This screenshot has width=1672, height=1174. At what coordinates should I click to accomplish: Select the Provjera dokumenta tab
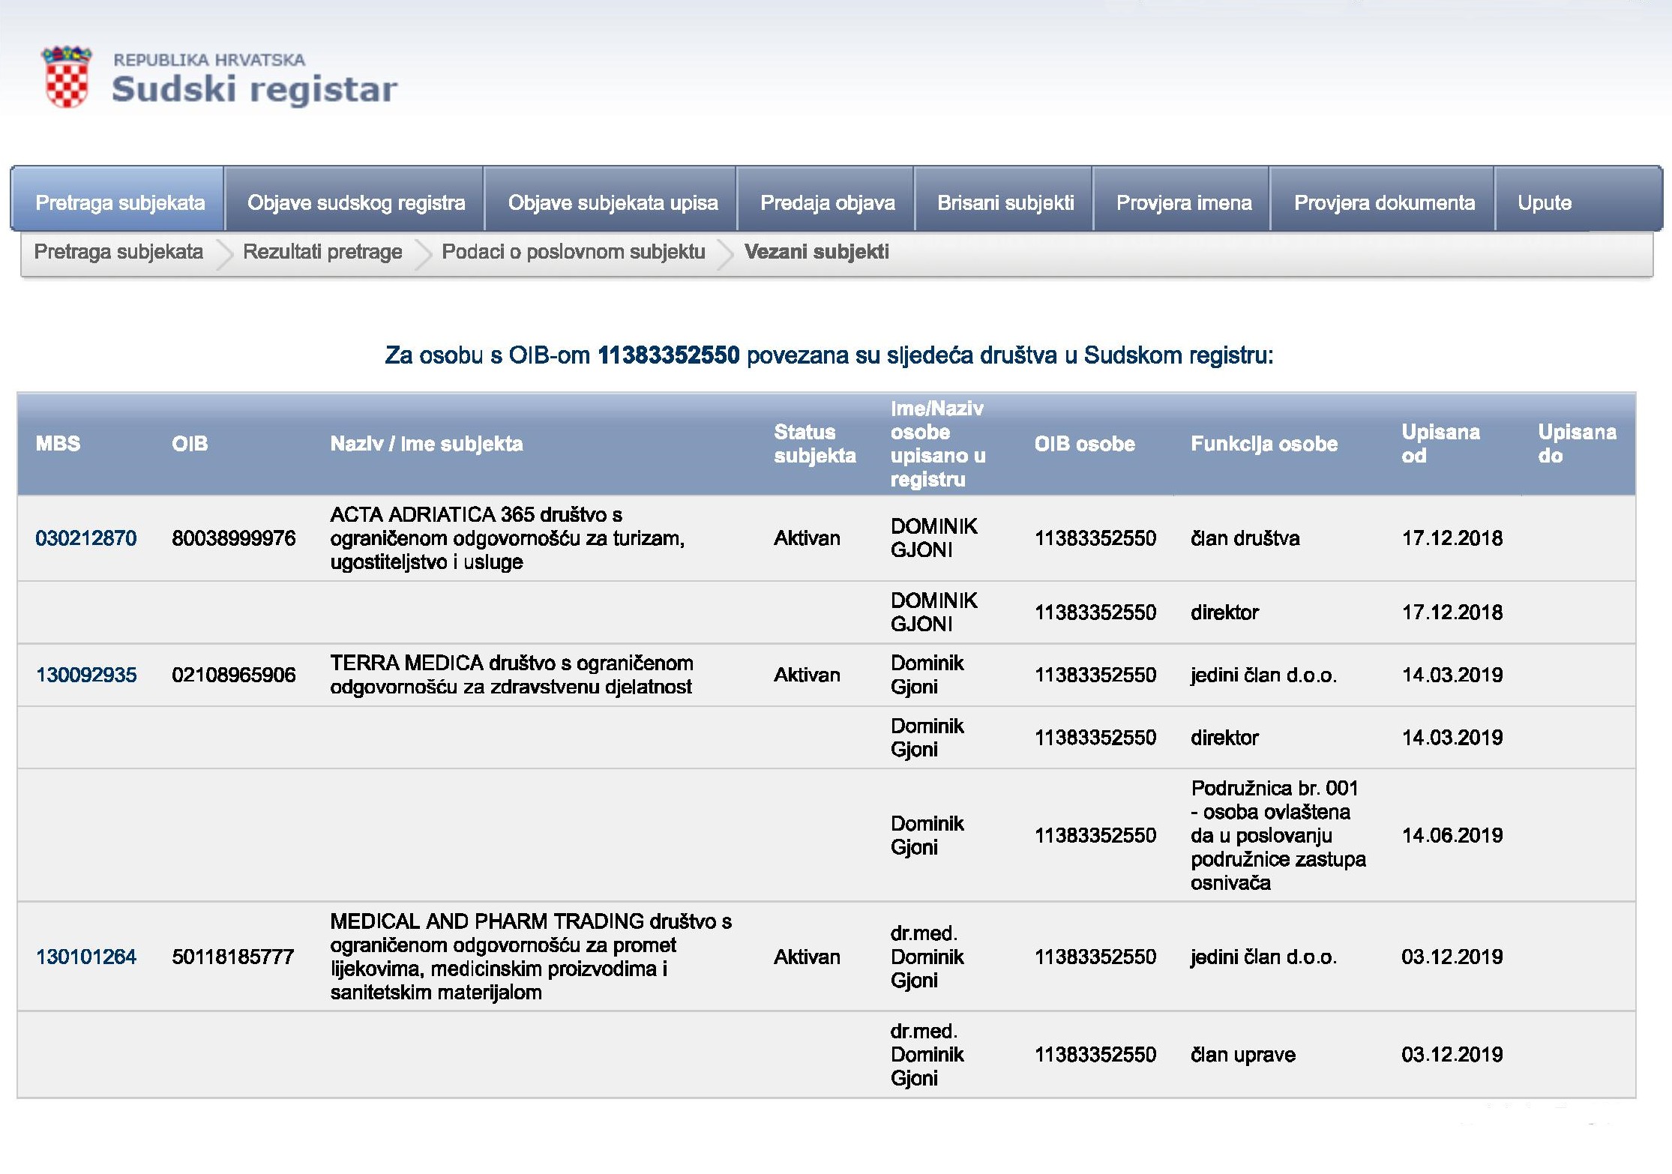click(x=1383, y=202)
